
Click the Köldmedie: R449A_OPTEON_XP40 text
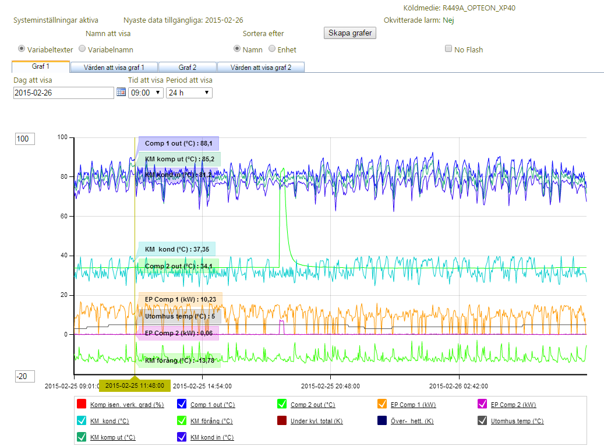click(459, 8)
